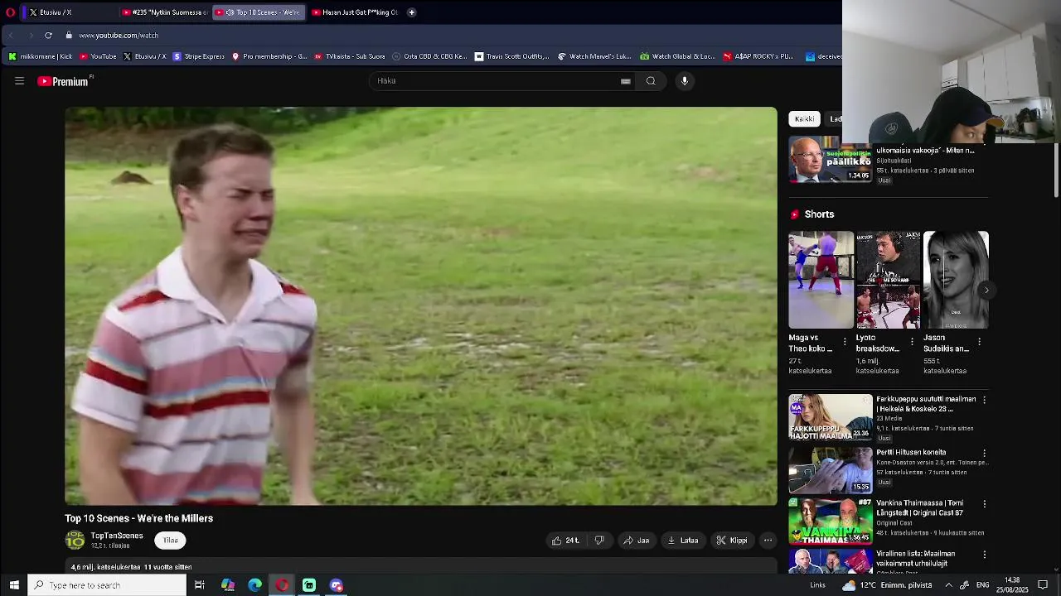Open the Lyoto breakdown short thumbnail
The image size is (1061, 596).
888,280
